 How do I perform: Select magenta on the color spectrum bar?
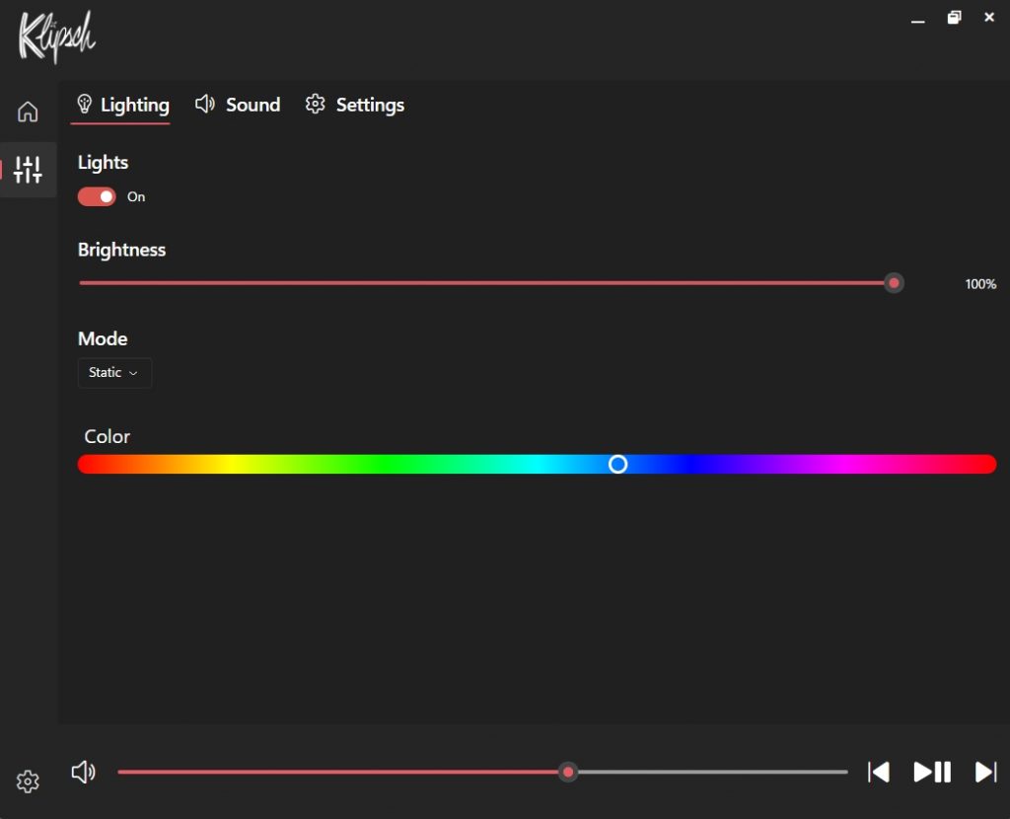(x=843, y=464)
